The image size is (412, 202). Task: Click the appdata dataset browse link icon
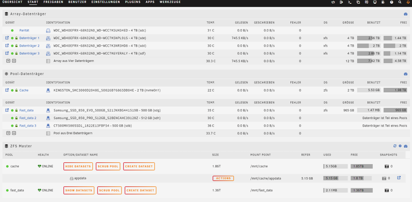point(399,178)
